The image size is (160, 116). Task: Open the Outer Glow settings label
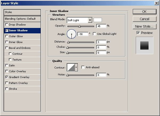tap(16, 36)
